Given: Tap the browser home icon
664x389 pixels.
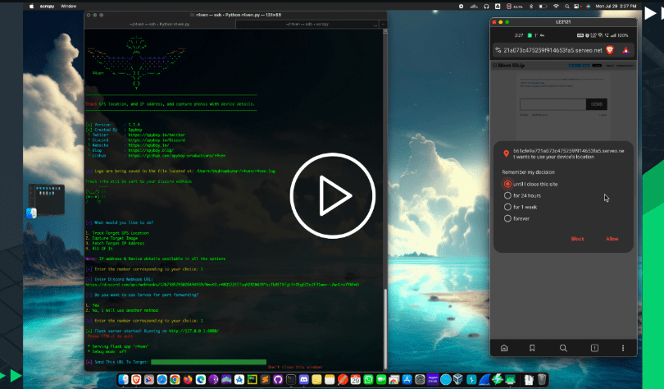Looking at the screenshot, I should [x=504, y=348].
